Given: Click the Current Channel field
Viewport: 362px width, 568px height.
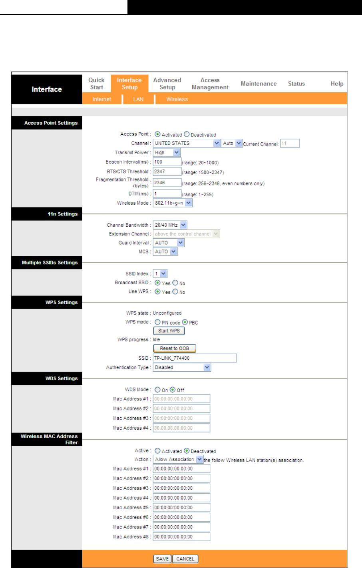Looking at the screenshot, I should (x=290, y=143).
